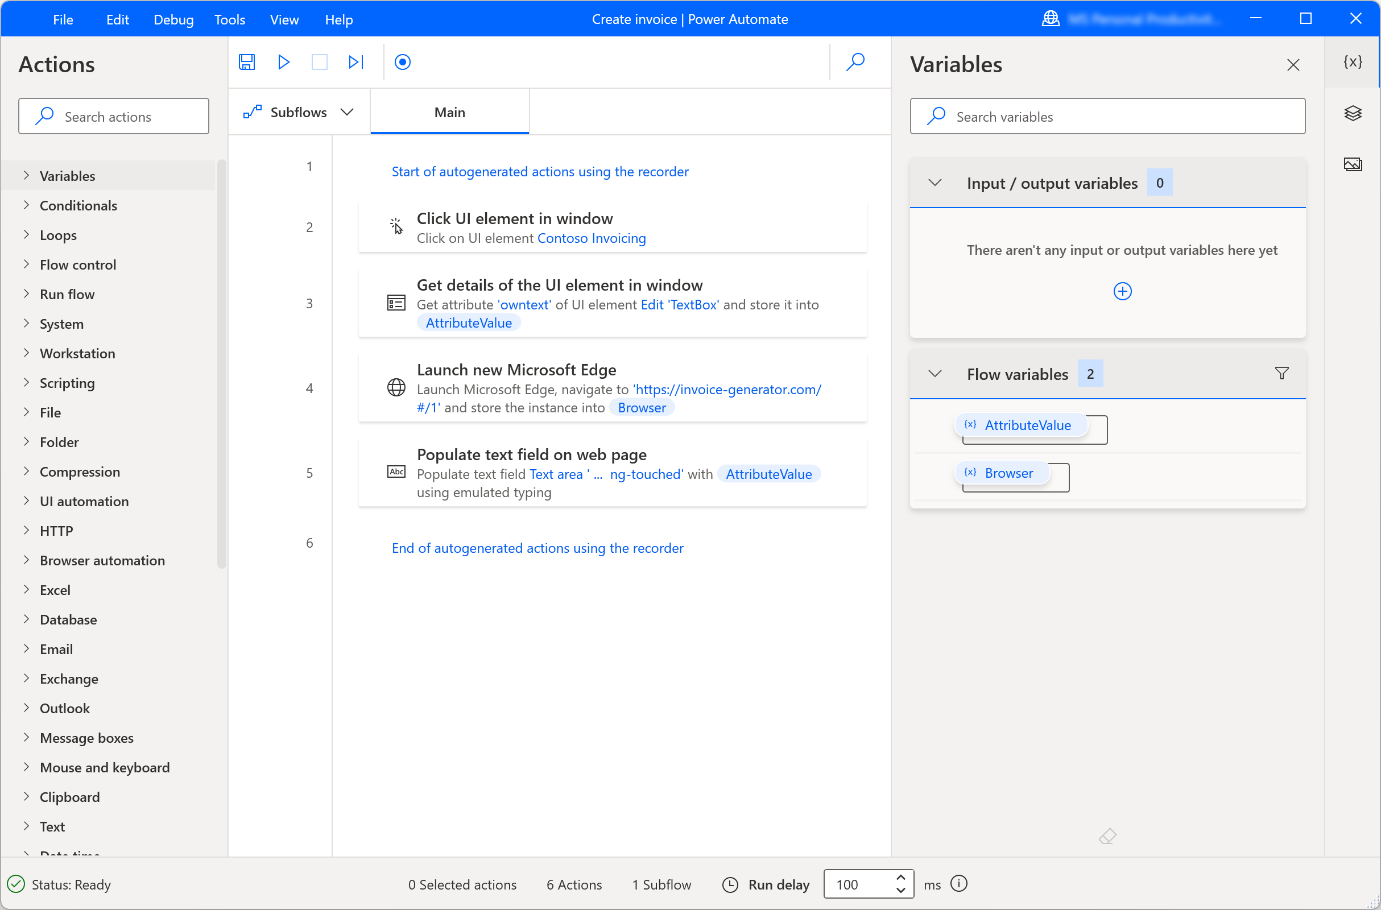Click the Stop flow icon
The width and height of the screenshot is (1381, 910).
(319, 62)
